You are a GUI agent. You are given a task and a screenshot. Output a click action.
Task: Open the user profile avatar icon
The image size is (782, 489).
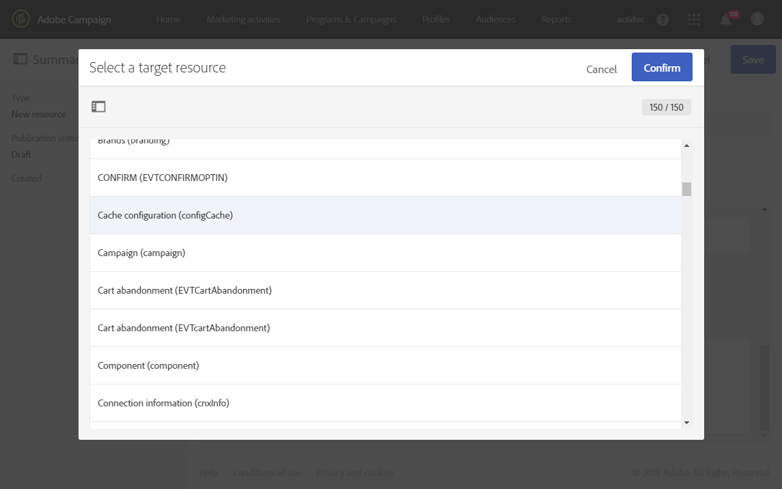coord(757,19)
